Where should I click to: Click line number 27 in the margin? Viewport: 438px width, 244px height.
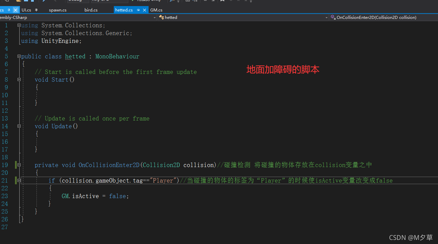[x=5, y=227]
